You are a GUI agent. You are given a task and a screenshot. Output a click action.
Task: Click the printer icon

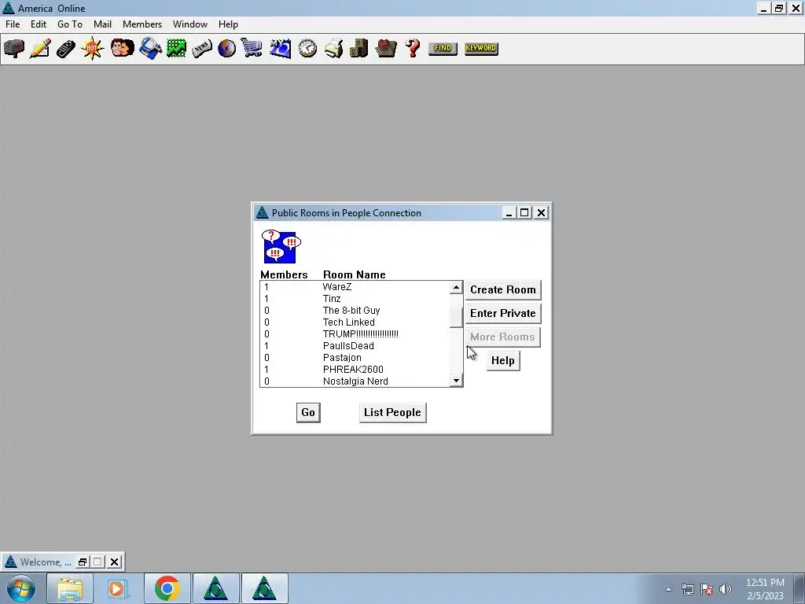[333, 48]
